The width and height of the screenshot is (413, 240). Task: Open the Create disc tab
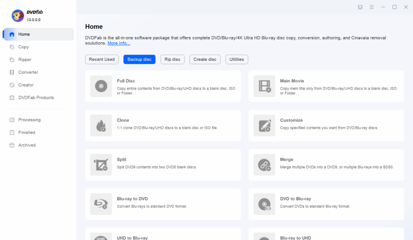click(205, 59)
